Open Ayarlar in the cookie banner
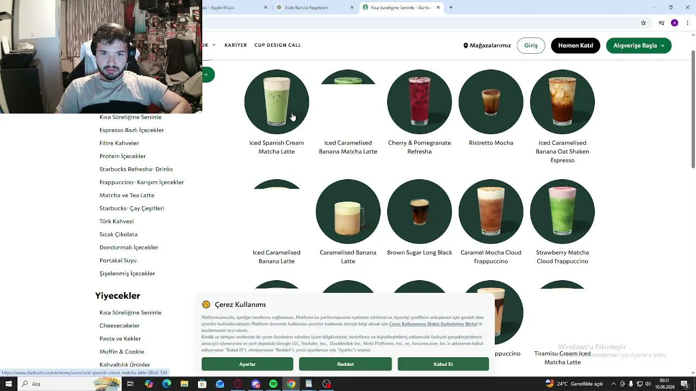The image size is (696, 391). 247,364
